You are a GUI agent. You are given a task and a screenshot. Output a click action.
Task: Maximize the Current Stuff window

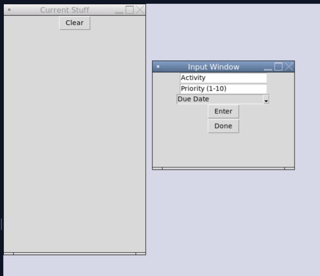[129, 10]
